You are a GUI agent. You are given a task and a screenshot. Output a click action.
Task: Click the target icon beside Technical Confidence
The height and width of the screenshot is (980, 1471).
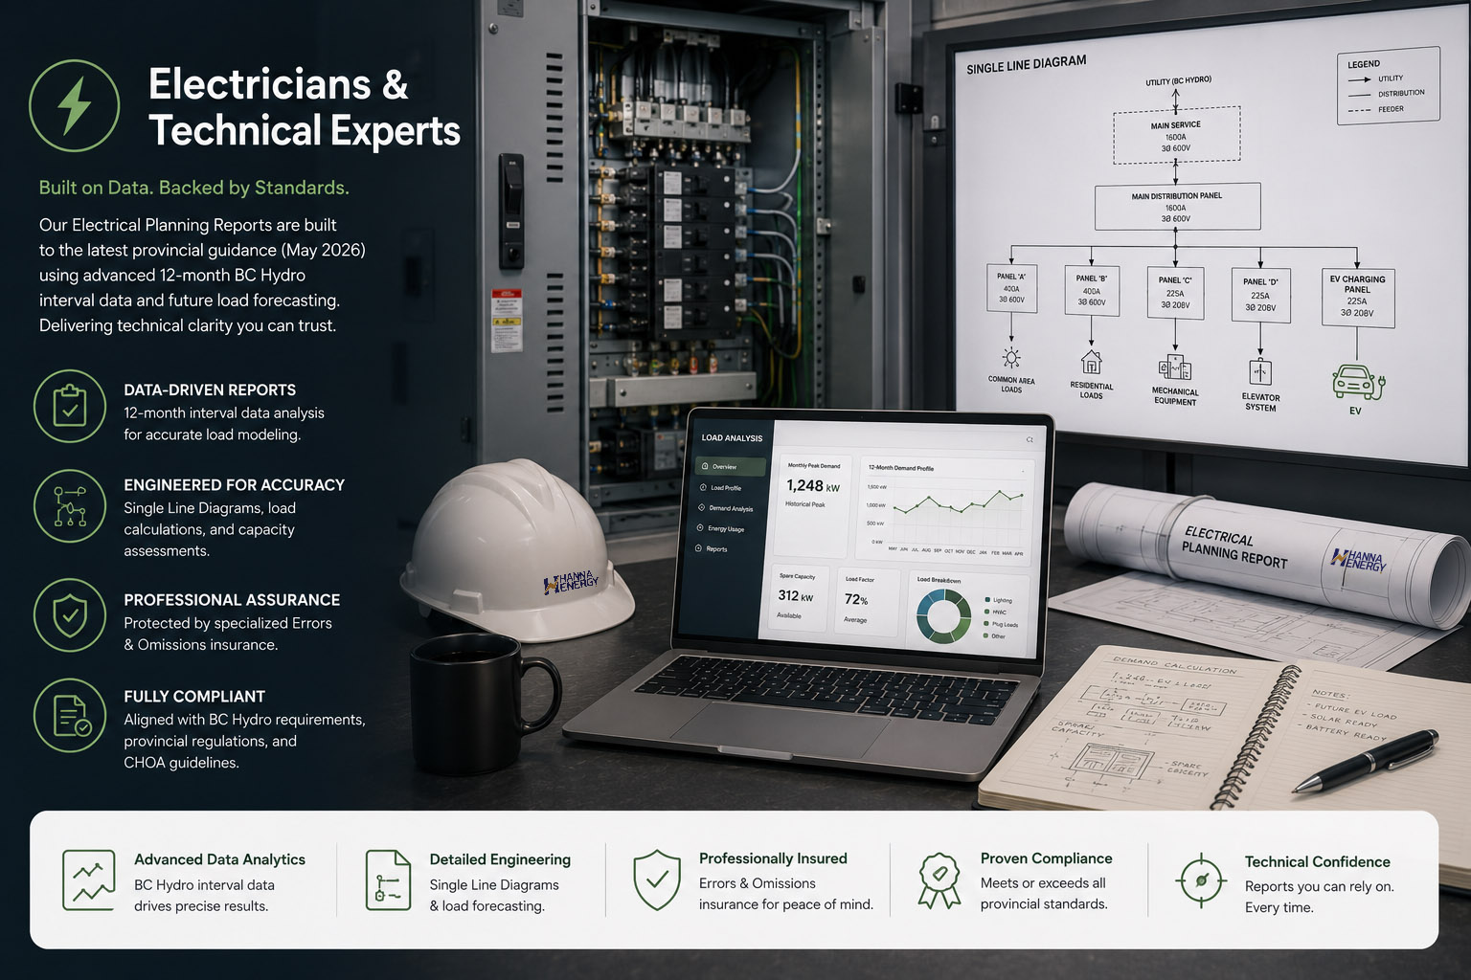point(1201,880)
